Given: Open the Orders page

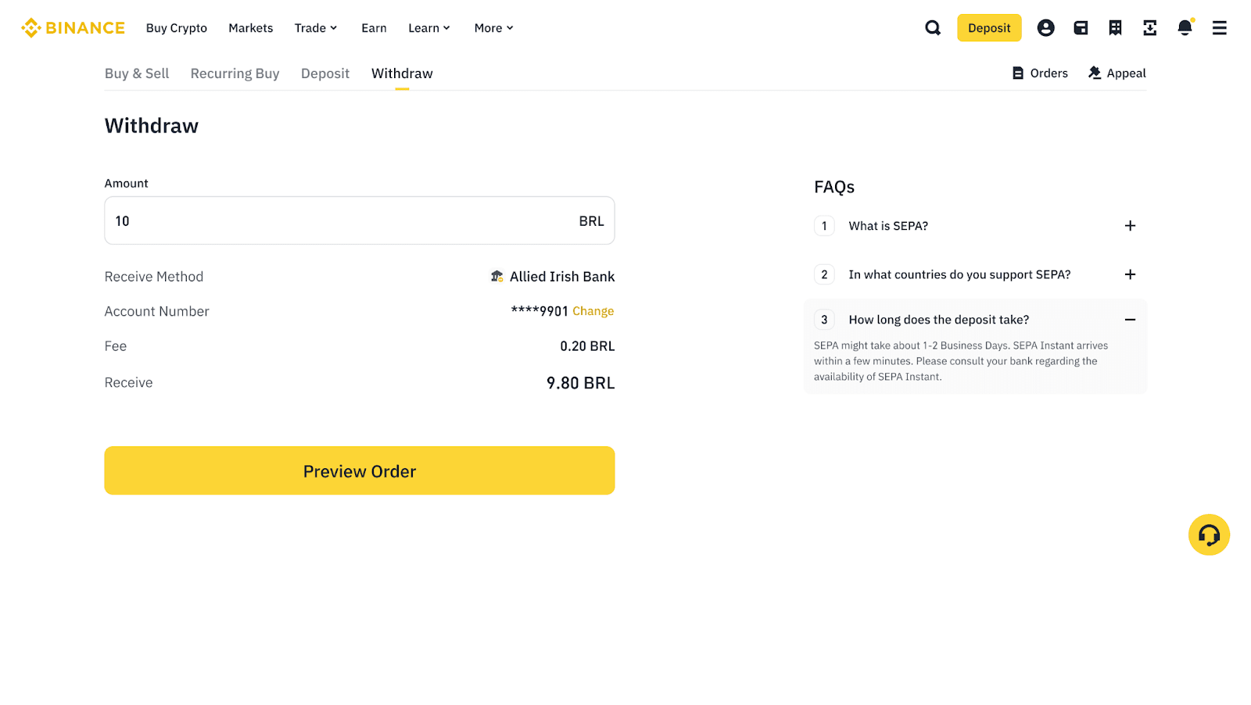Looking at the screenshot, I should [x=1040, y=73].
